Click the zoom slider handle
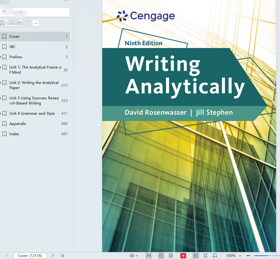 coord(270,256)
